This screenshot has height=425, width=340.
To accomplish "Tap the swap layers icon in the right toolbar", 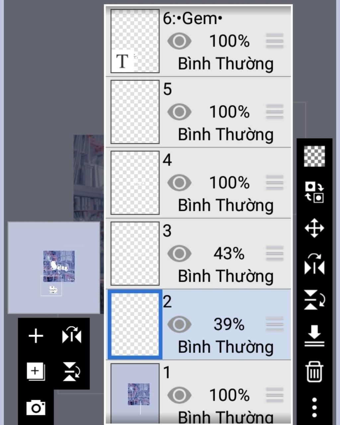I will (x=314, y=192).
